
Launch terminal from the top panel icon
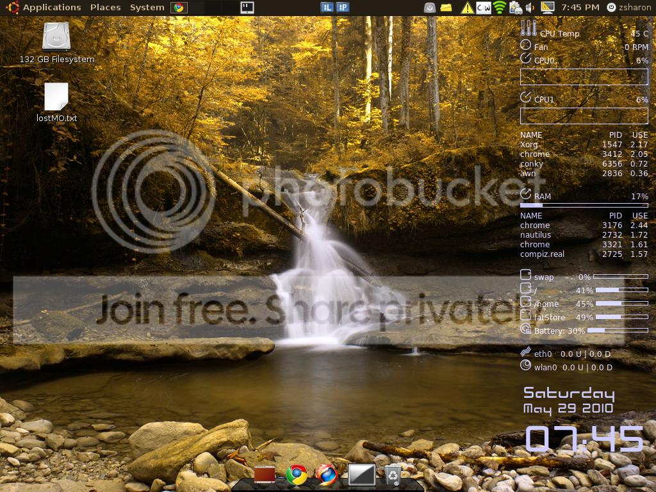pos(247,8)
